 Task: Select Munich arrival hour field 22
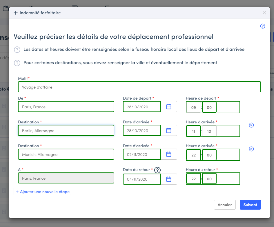tap(194, 155)
